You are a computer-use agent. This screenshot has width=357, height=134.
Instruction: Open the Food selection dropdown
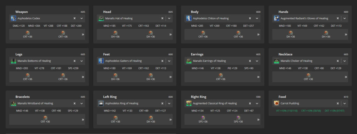coord(345,103)
